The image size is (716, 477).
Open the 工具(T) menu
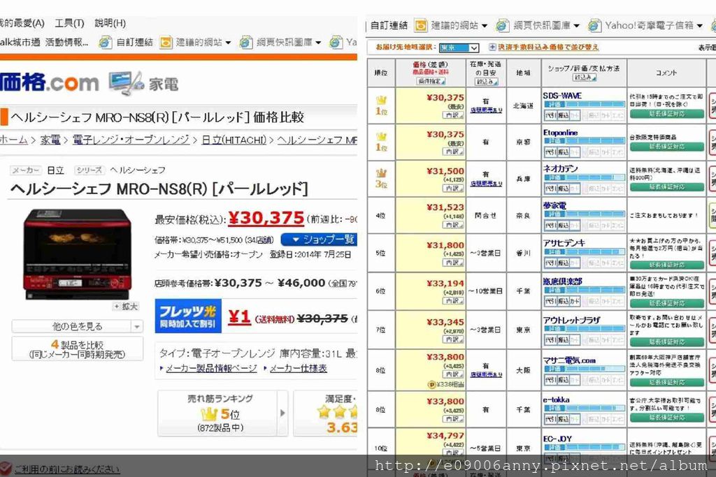pyautogui.click(x=69, y=23)
